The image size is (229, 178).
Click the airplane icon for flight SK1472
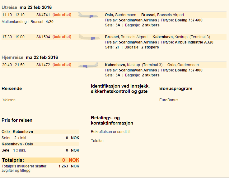[88, 65]
